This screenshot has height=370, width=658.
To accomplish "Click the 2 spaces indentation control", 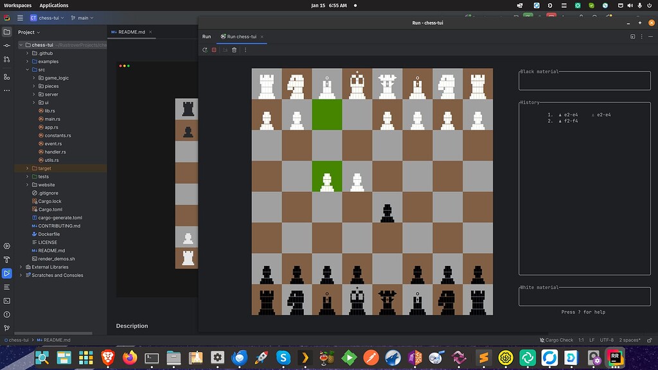I will pos(628,340).
